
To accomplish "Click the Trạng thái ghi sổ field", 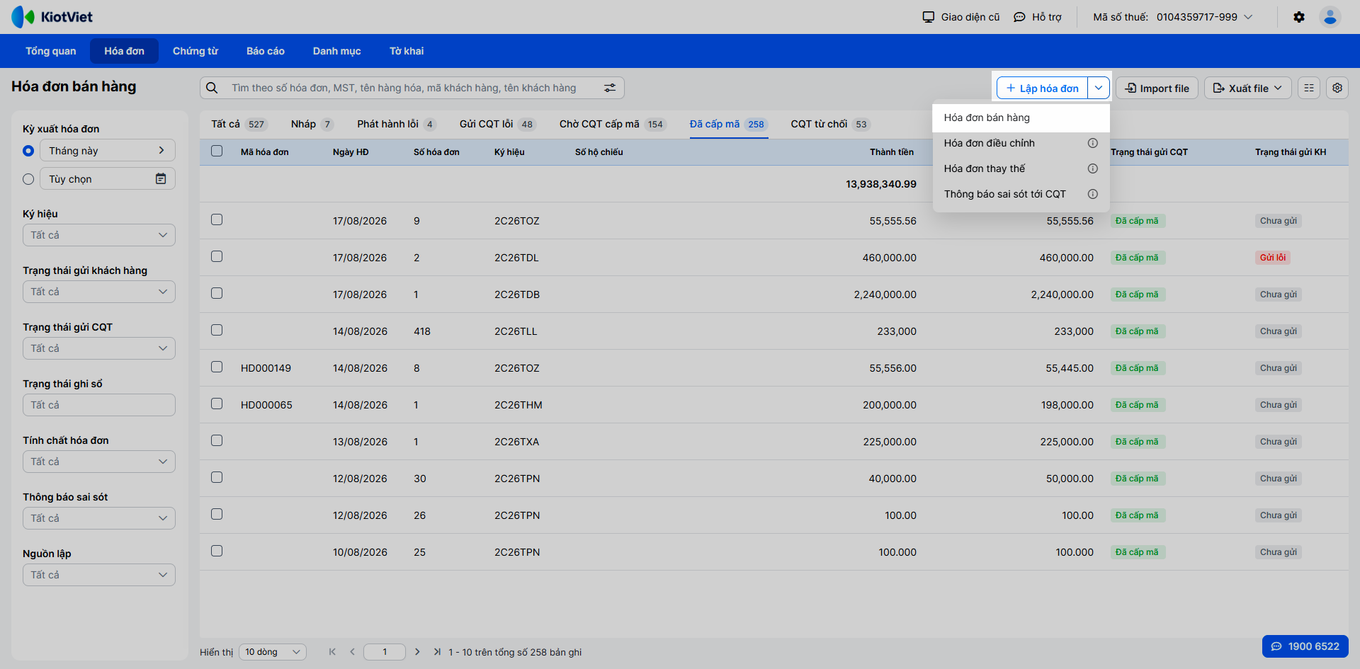I will [99, 405].
